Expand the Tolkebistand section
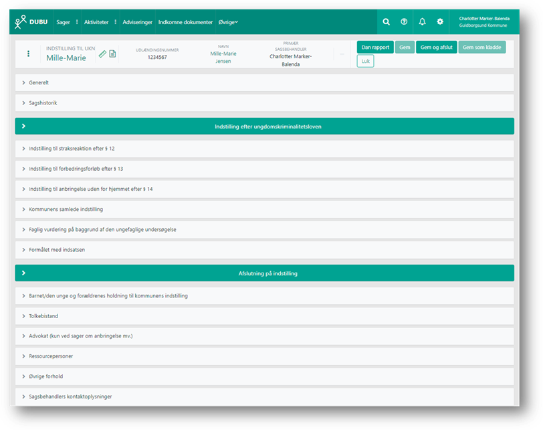Image resolution: width=543 pixels, height=430 pixels. coord(44,315)
